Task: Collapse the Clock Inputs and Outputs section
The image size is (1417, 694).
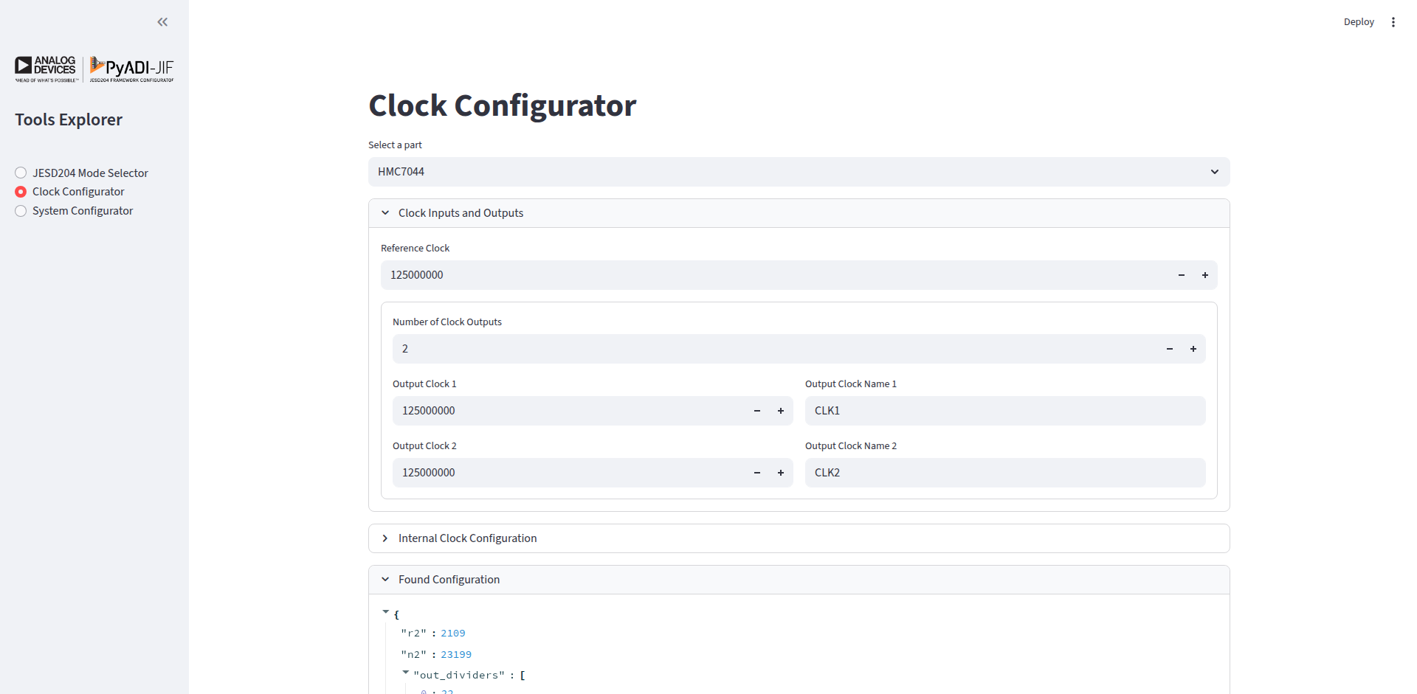Action: click(x=385, y=212)
